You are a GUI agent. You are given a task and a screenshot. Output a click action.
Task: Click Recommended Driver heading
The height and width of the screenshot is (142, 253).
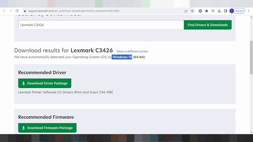(x=42, y=73)
